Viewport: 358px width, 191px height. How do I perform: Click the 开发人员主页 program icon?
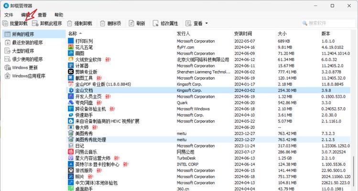(71, 96)
